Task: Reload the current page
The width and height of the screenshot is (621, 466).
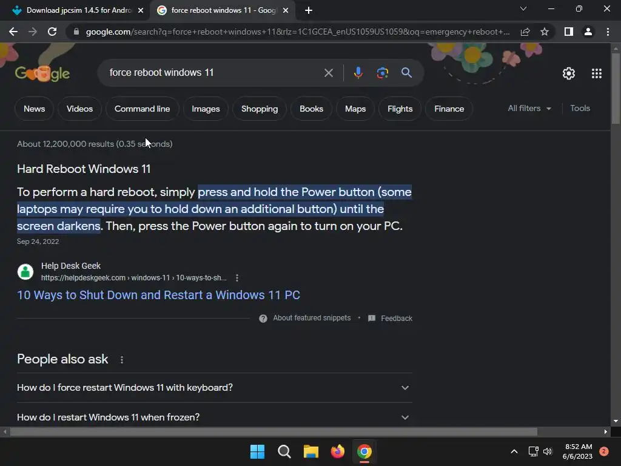Action: 52,32
